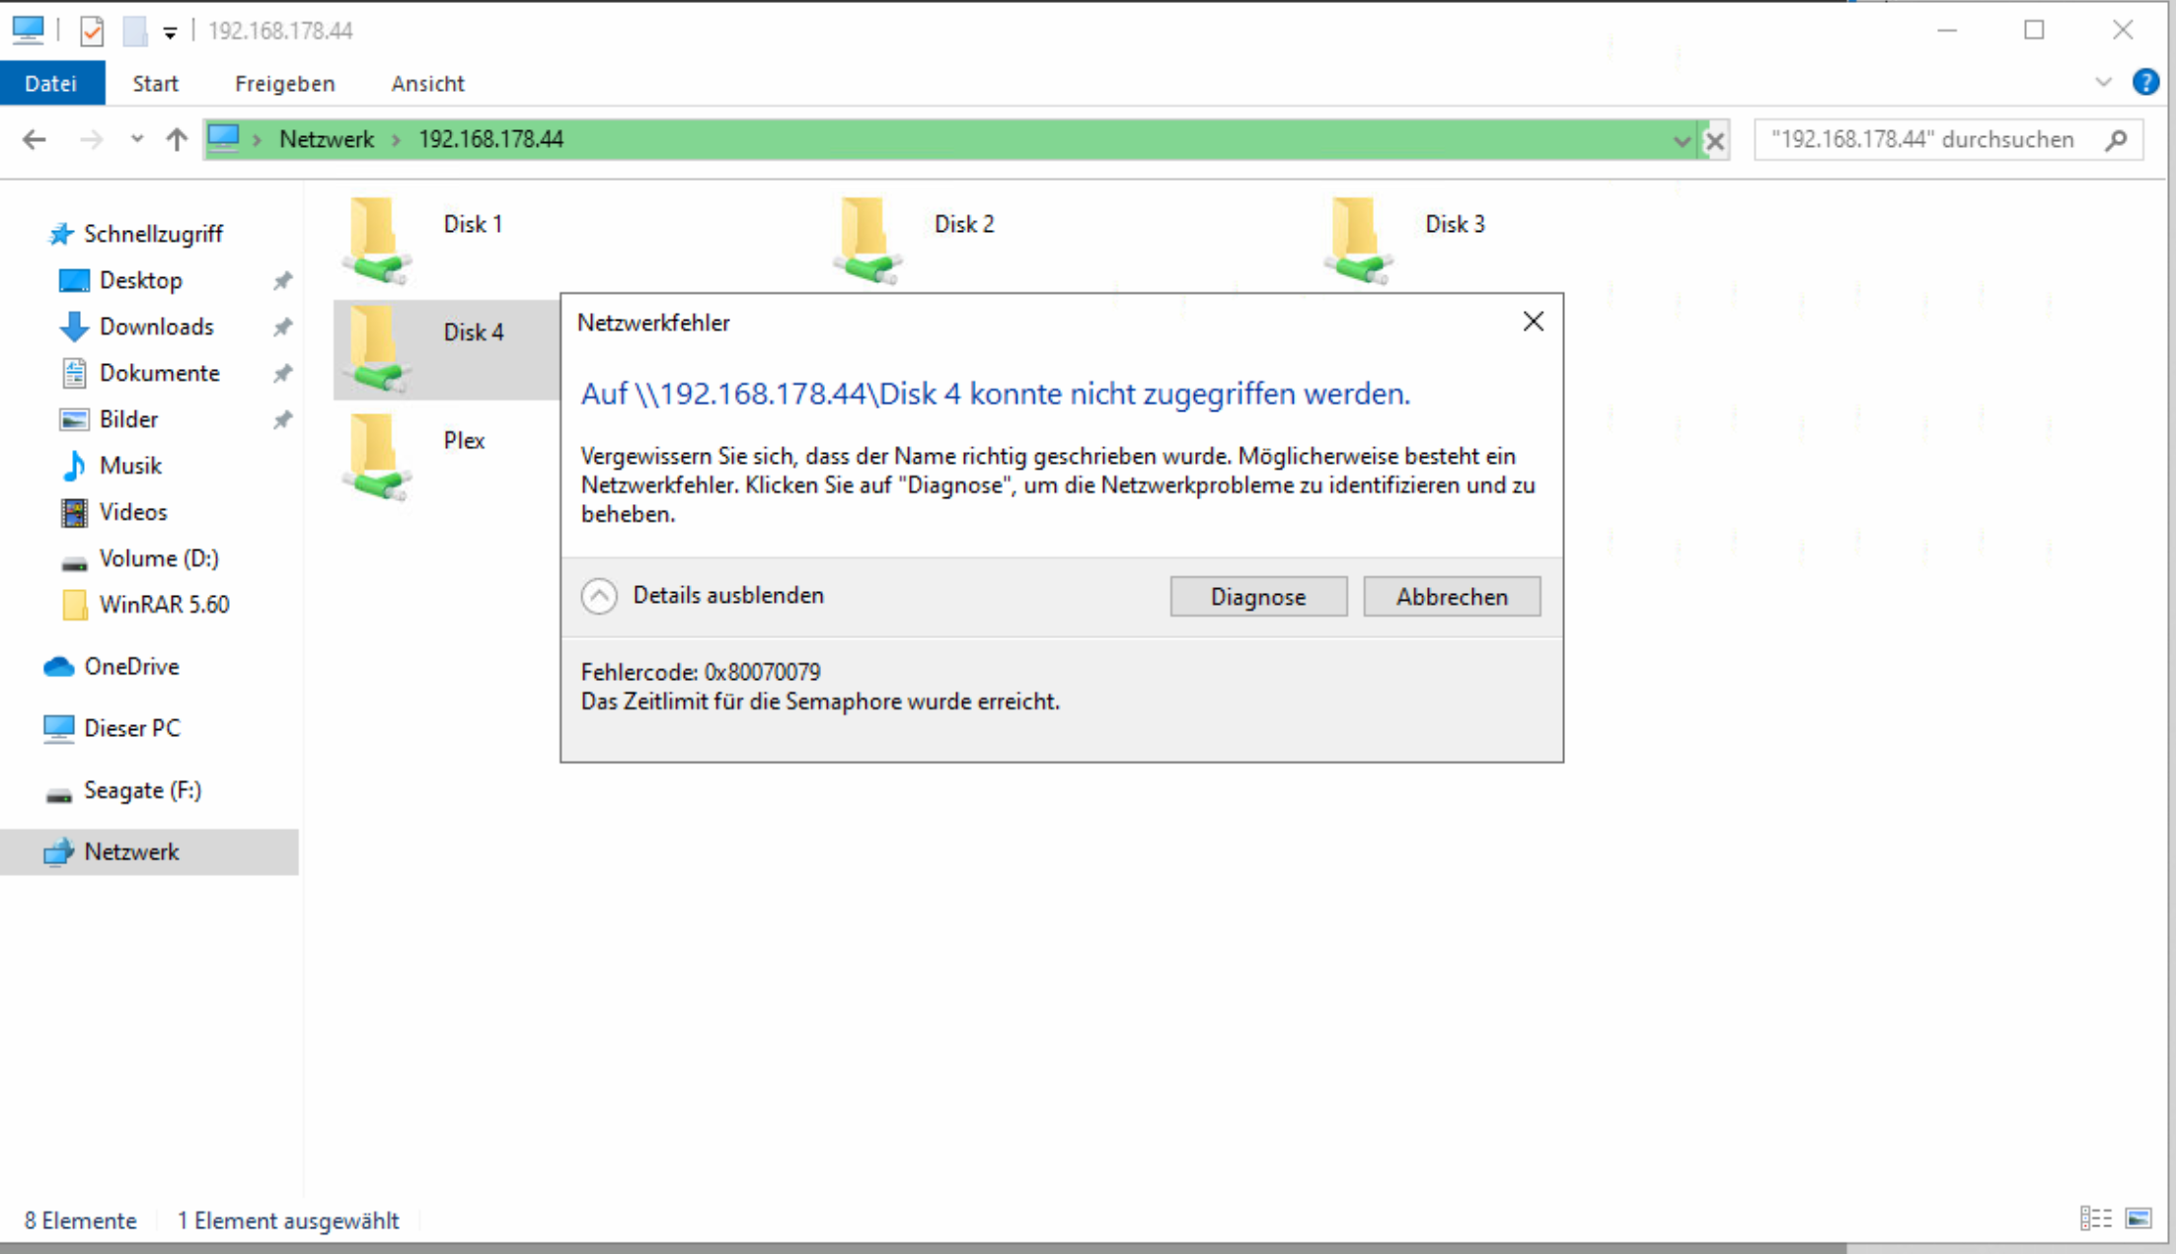
Task: Click Netzwerk in the address breadcrumb
Action: [327, 140]
